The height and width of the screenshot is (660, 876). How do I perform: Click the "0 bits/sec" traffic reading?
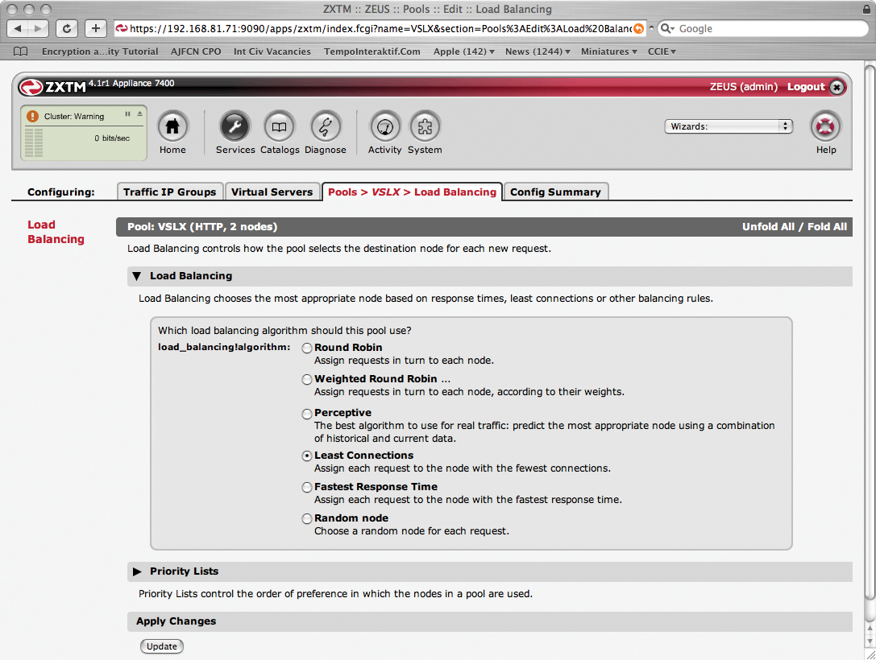112,138
